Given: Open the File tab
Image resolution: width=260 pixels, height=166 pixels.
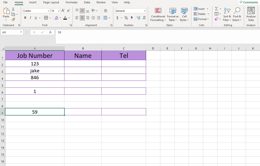Looking at the screenshot, I should pos(5,2).
